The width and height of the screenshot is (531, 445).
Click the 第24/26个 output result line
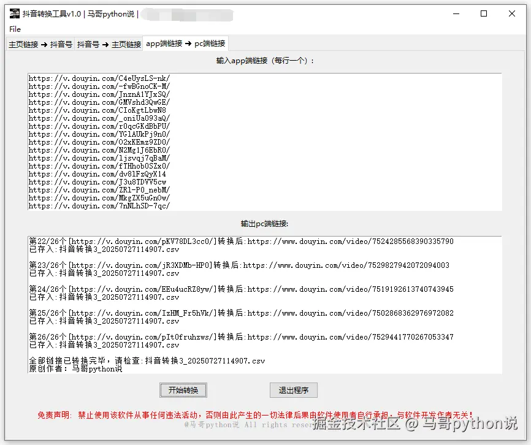241,289
